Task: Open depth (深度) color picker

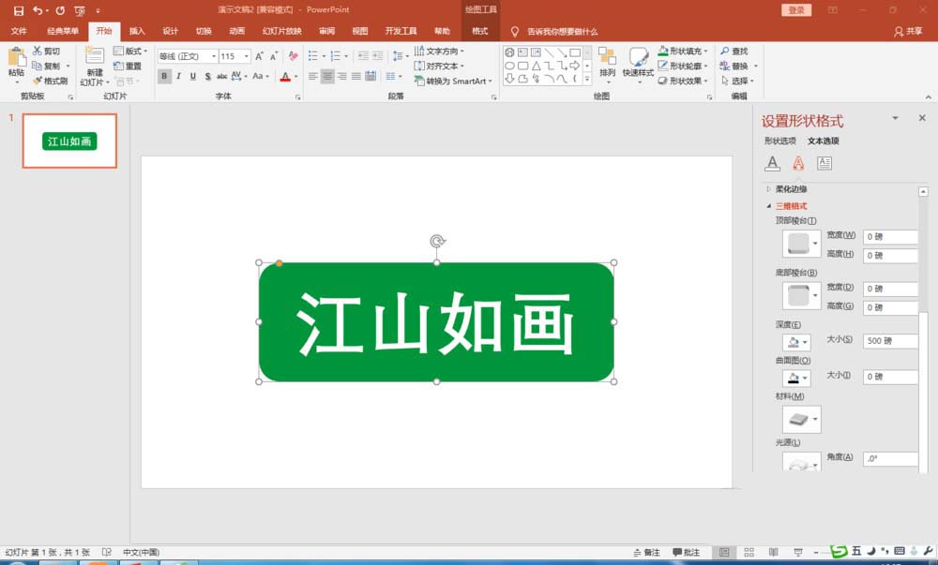Action: click(796, 342)
